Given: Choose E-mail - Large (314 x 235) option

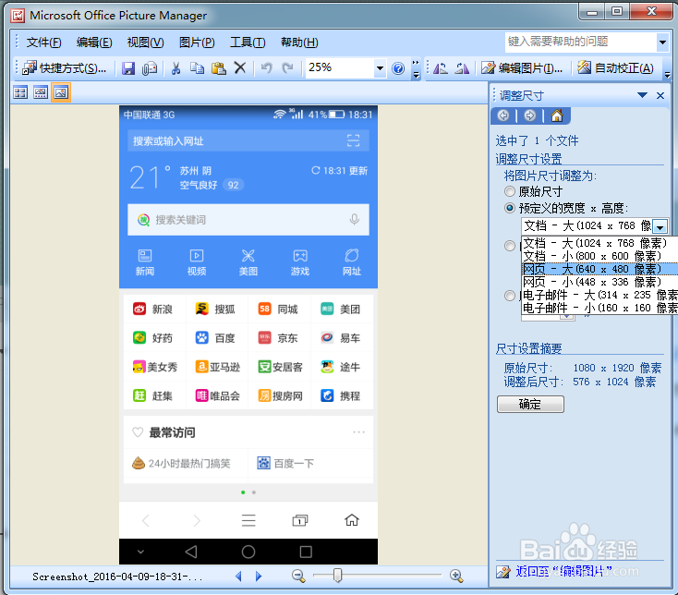Looking at the screenshot, I should pos(599,295).
